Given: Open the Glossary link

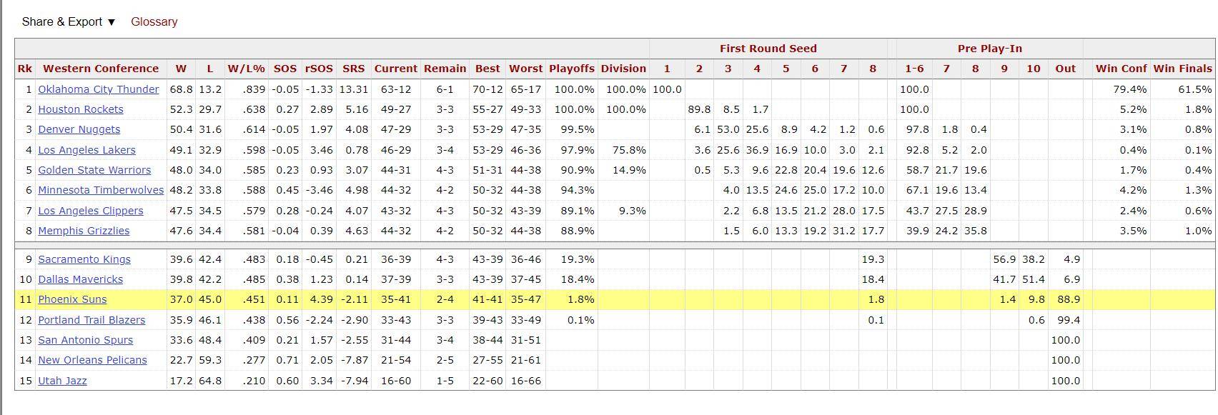Looking at the screenshot, I should pos(154,21).
